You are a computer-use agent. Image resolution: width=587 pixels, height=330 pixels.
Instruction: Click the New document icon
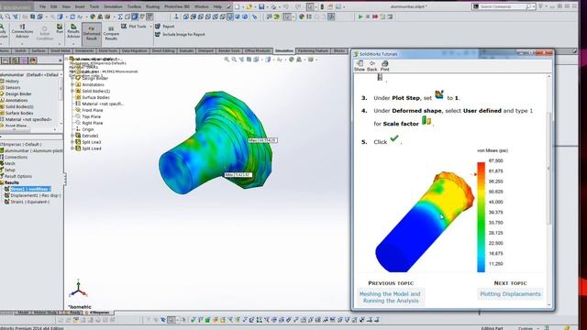tap(237, 6)
